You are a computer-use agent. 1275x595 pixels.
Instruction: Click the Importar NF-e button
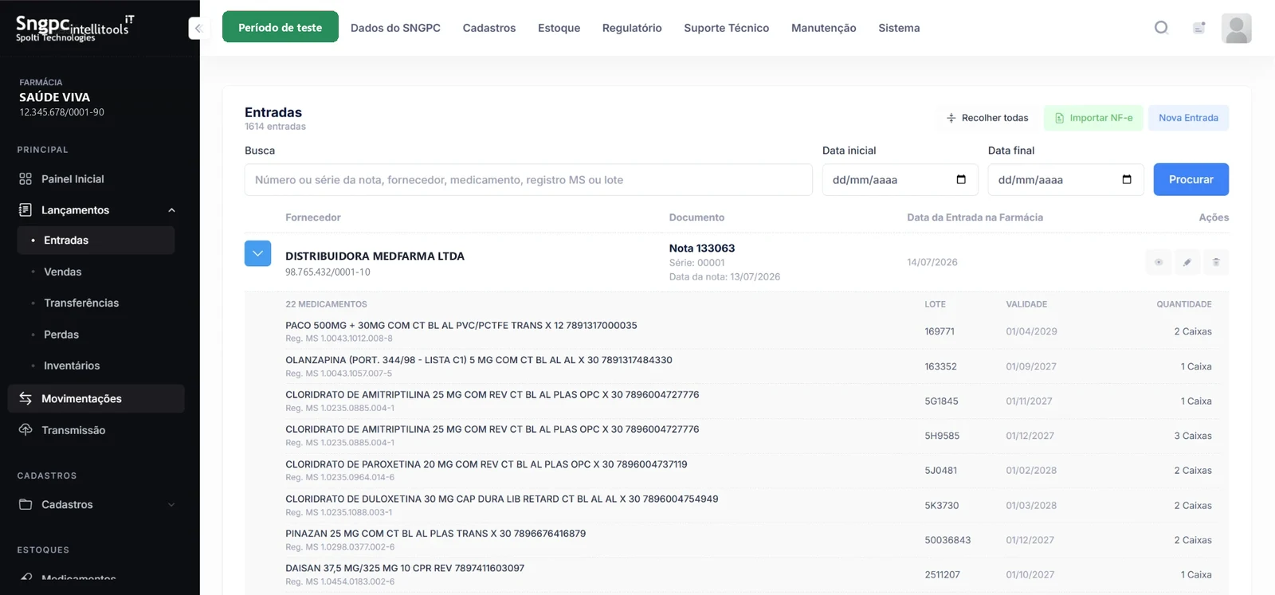1093,118
